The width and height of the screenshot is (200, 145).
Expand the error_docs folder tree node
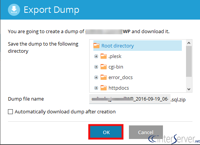pyautogui.click(x=96, y=77)
